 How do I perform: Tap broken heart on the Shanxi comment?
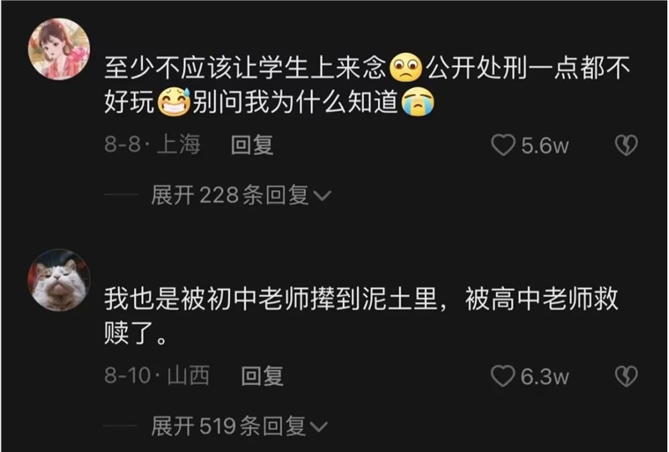click(x=626, y=377)
